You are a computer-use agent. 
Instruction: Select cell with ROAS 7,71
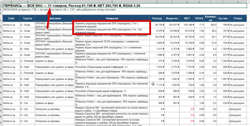pyautogui.click(x=199, y=25)
